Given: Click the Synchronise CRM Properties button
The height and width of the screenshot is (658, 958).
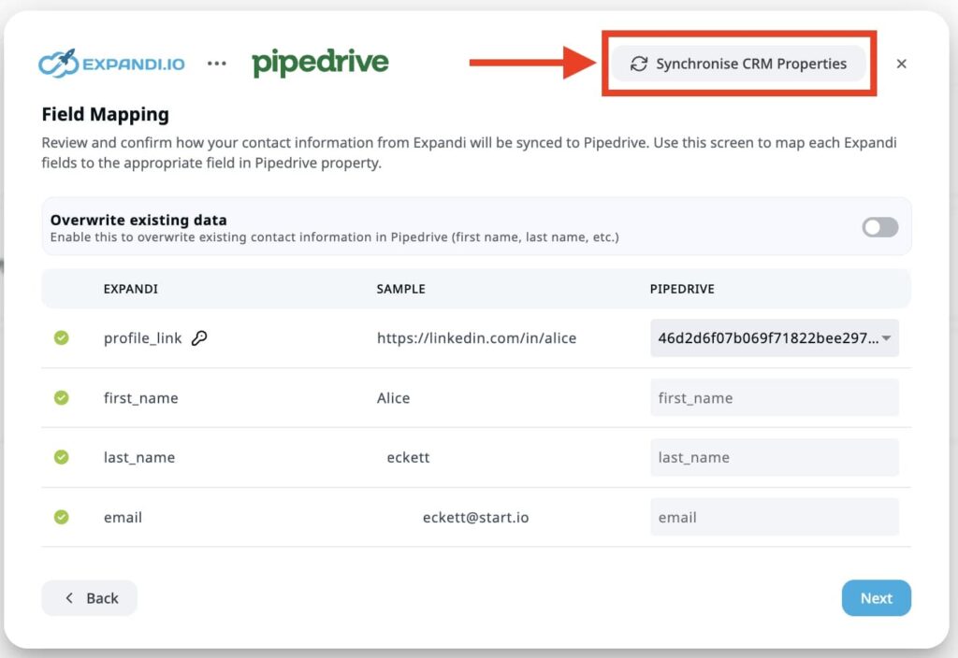Looking at the screenshot, I should [739, 64].
